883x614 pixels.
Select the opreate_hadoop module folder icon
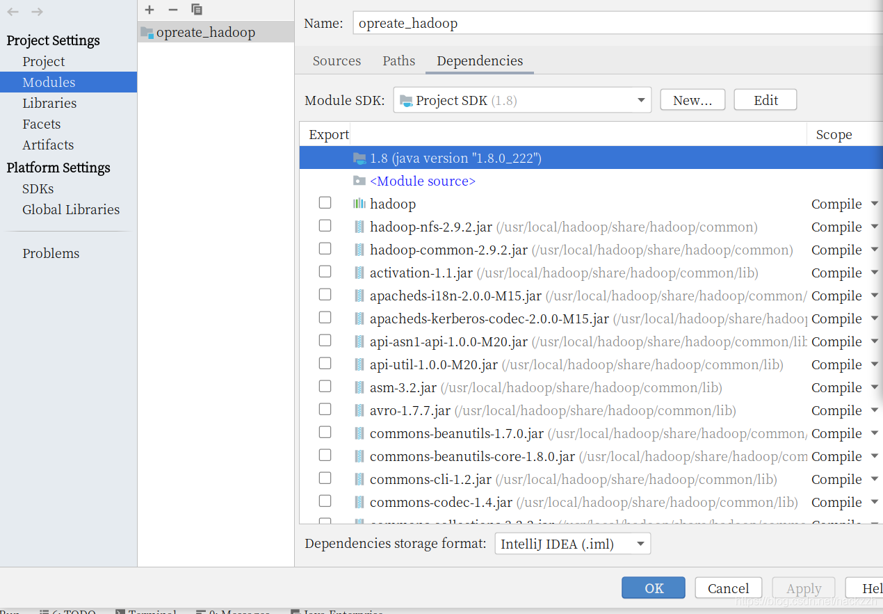click(147, 32)
